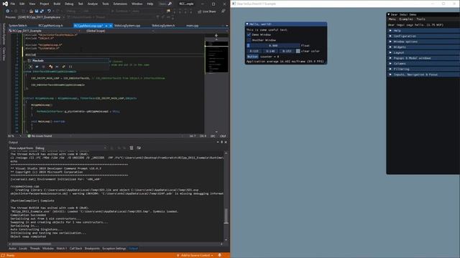Click the last icon in IntelliSense filter bar
Image resolution: width=460 pixels, height=258 pixels.
[x=70, y=67]
